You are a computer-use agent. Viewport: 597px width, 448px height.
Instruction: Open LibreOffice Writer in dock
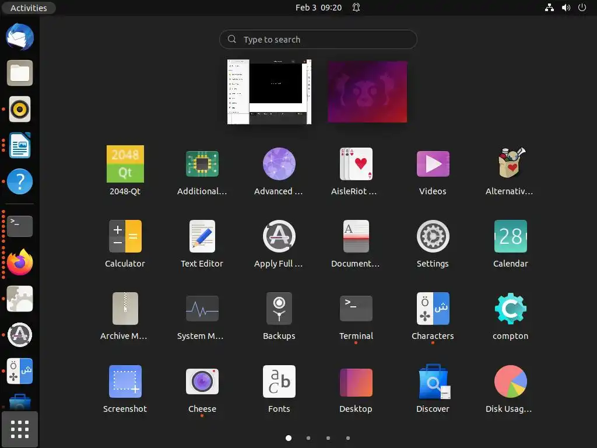coord(20,145)
